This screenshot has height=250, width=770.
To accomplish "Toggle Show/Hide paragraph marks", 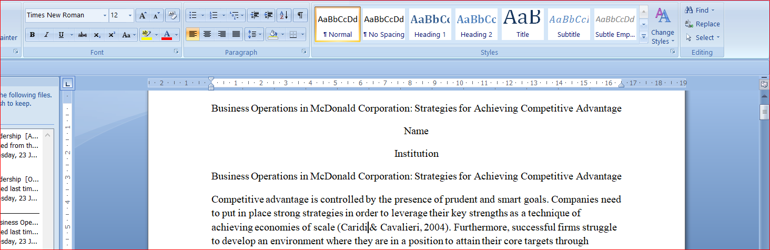I will (x=300, y=15).
